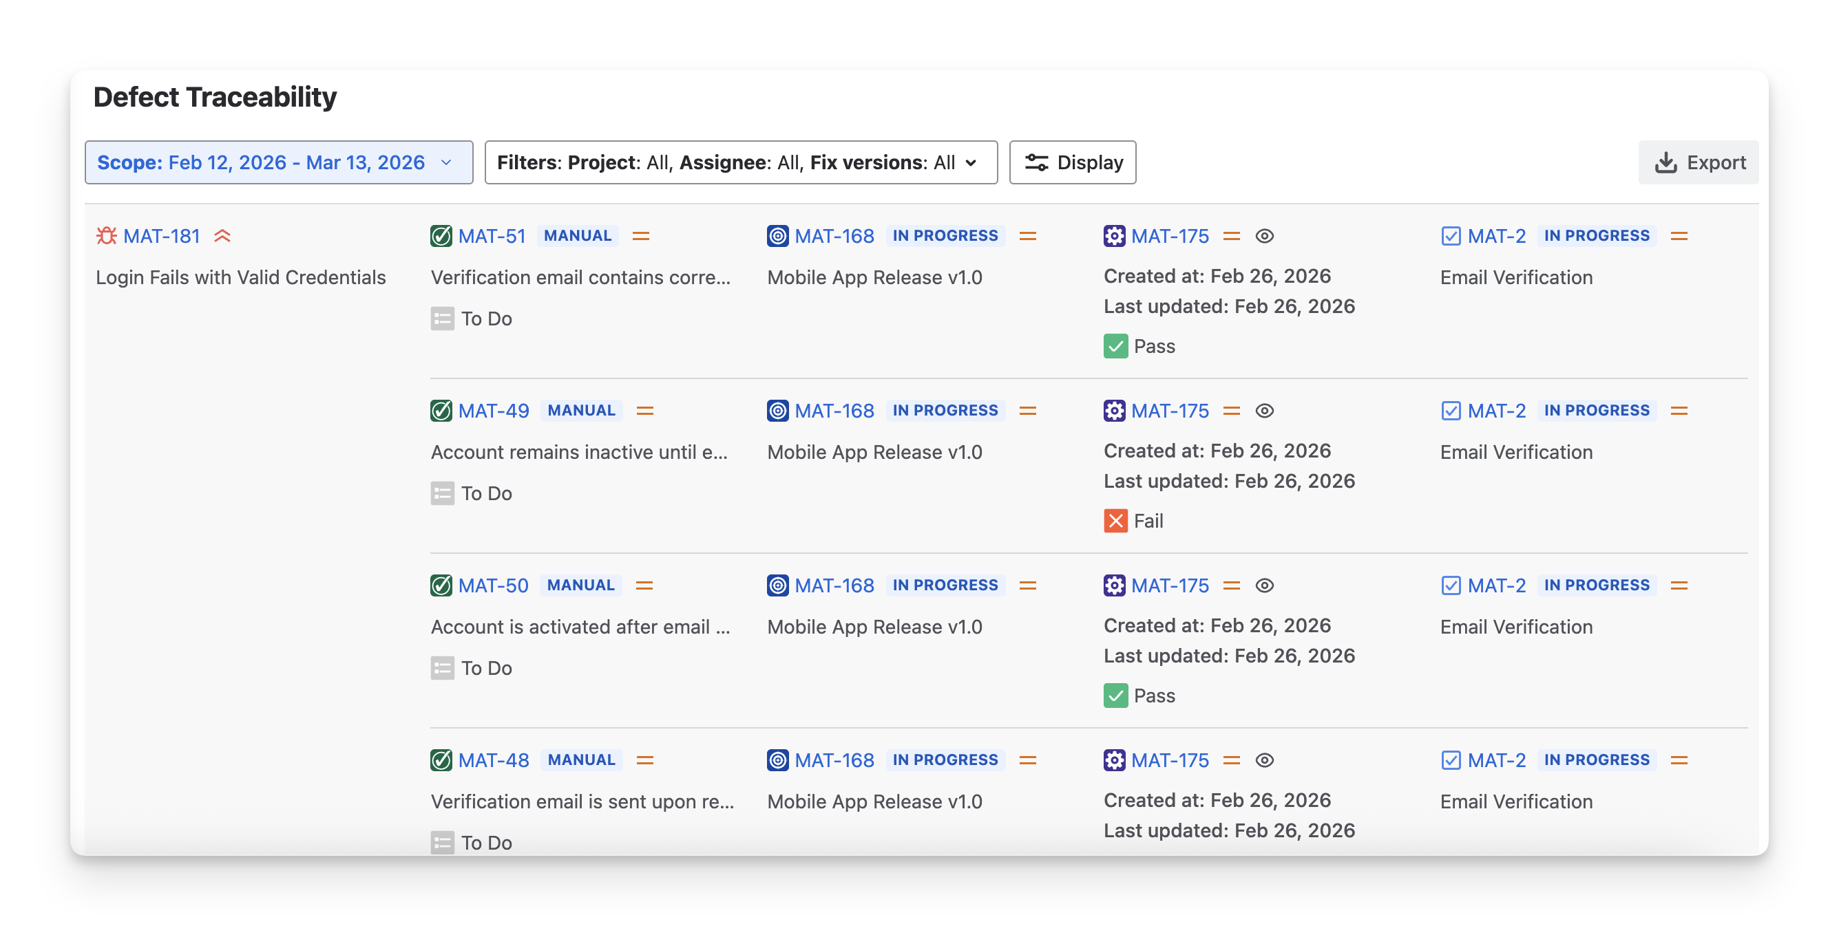Click the gray To Do list icon under MAT-50

coord(442,668)
